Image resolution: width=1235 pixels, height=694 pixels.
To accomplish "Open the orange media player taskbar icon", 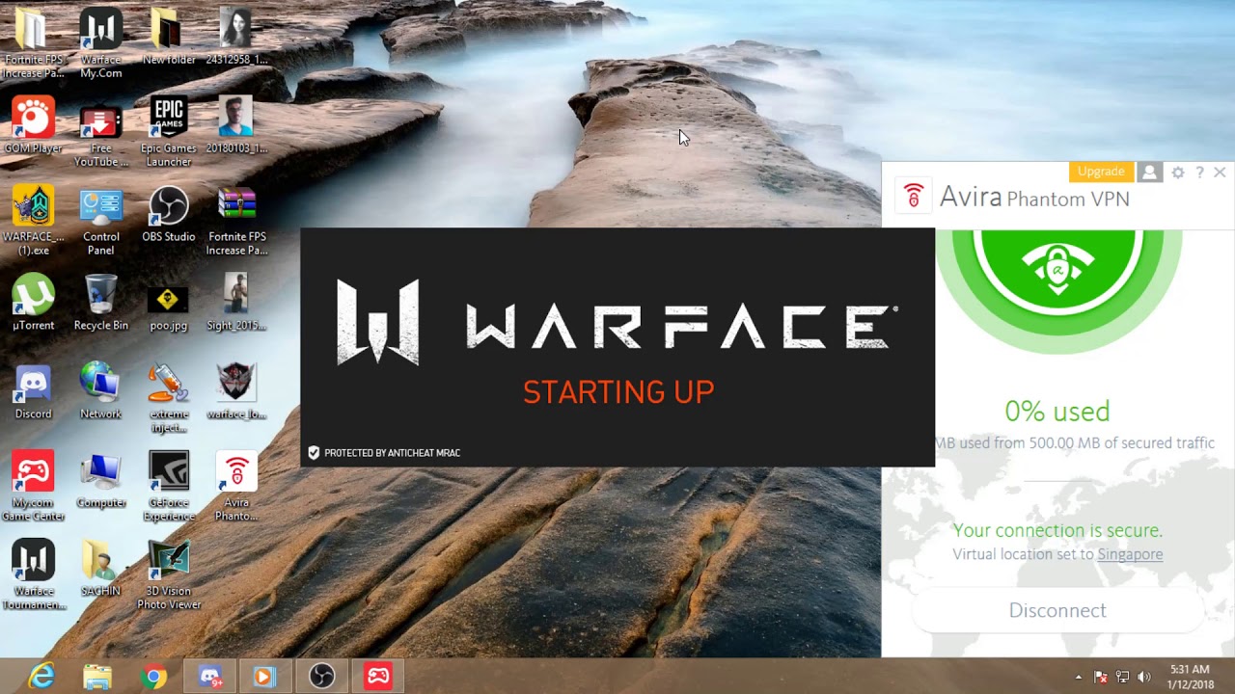I will tap(263, 677).
